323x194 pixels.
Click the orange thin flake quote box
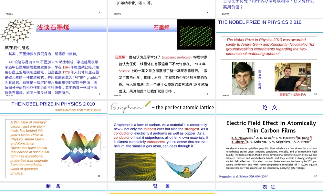tap(28, 148)
